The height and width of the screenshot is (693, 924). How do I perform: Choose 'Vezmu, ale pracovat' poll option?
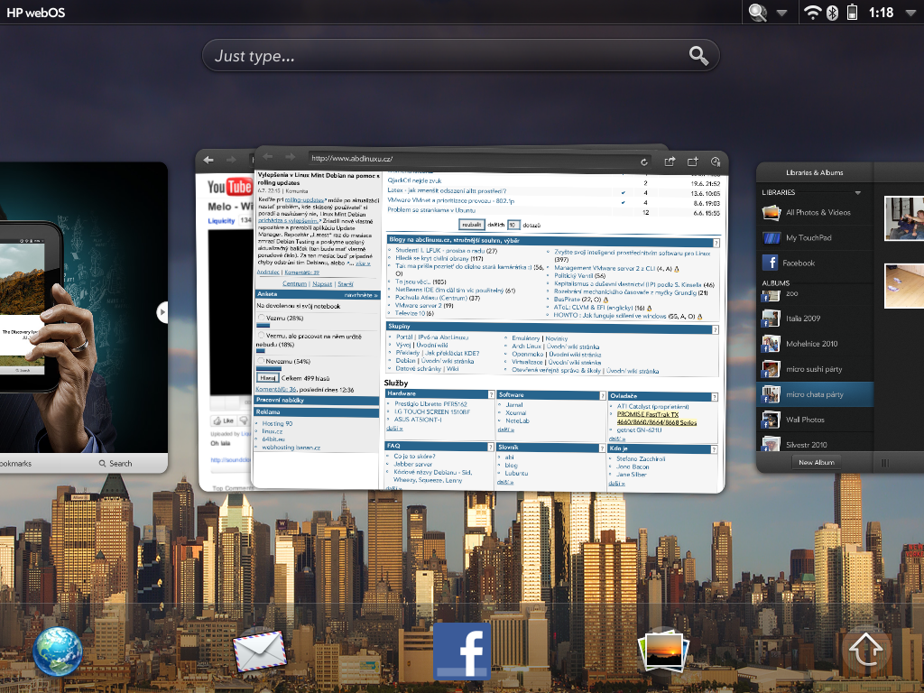tap(262, 335)
